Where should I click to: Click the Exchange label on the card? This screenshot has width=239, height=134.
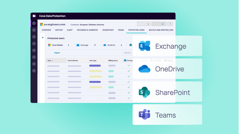click(x=171, y=46)
